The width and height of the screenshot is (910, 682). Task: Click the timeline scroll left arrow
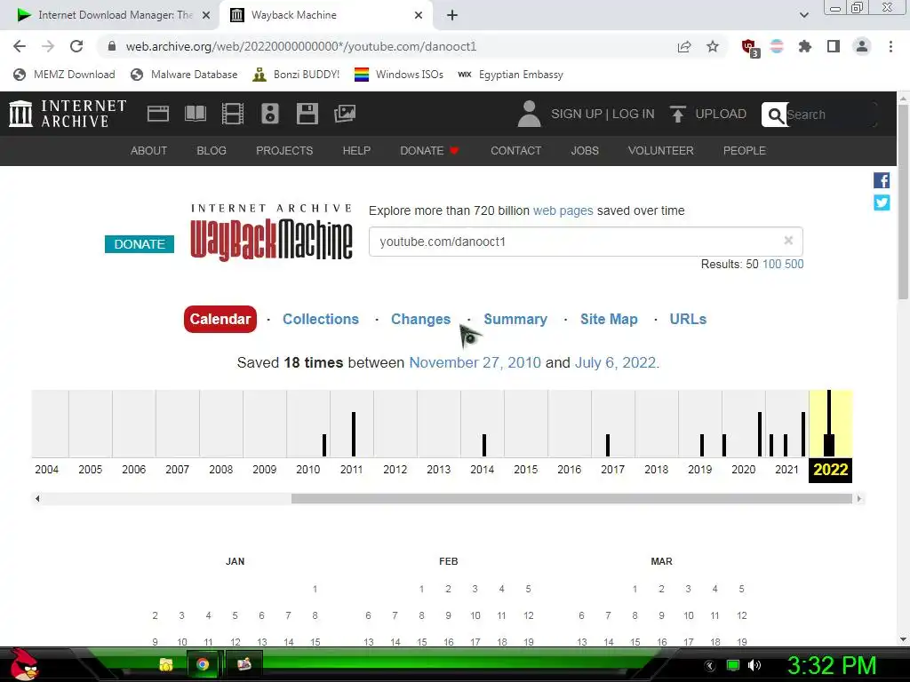37,499
